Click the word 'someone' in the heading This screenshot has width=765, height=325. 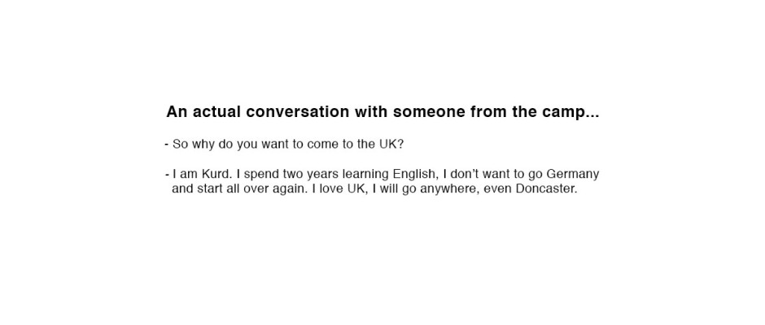point(430,112)
